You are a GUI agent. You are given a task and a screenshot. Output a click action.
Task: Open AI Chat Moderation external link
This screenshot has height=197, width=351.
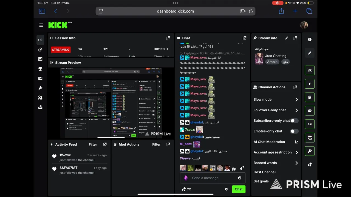(x=296, y=142)
